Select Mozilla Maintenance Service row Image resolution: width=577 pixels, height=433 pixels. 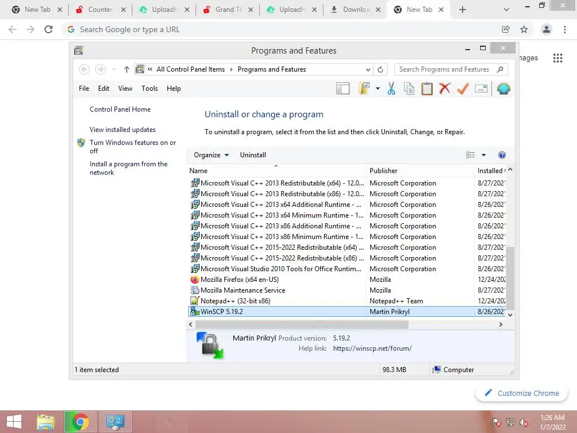point(347,290)
